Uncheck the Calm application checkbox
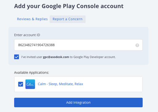The image size is (158, 112). 21,84
